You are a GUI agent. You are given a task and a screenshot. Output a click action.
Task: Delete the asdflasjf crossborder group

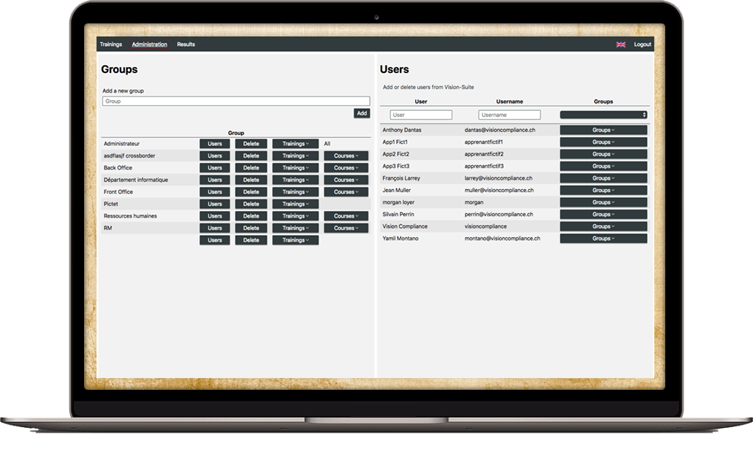(251, 155)
